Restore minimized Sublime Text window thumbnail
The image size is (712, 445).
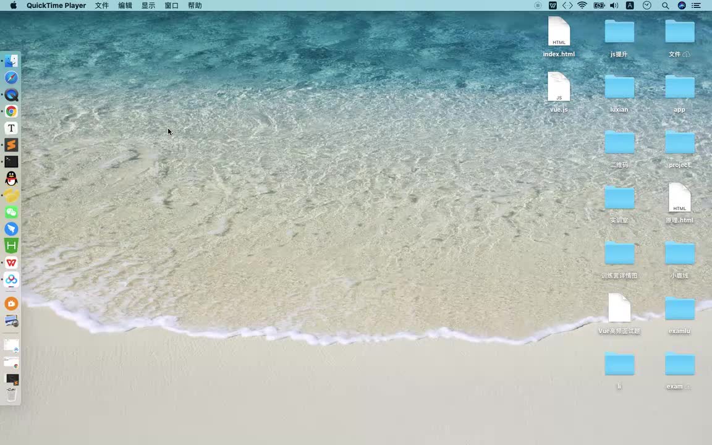click(11, 379)
